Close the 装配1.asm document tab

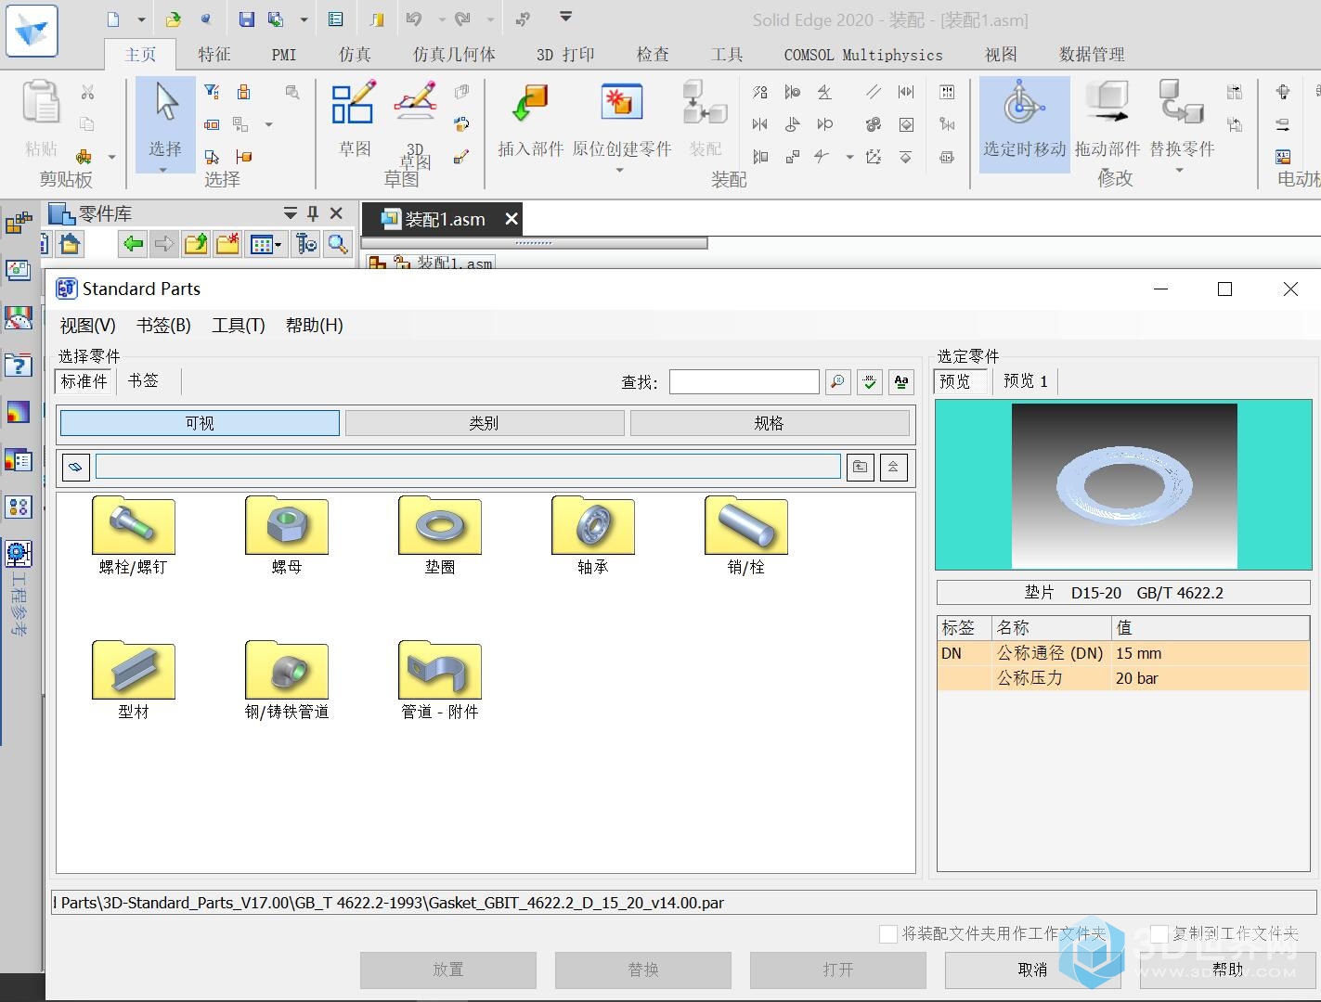click(x=512, y=219)
